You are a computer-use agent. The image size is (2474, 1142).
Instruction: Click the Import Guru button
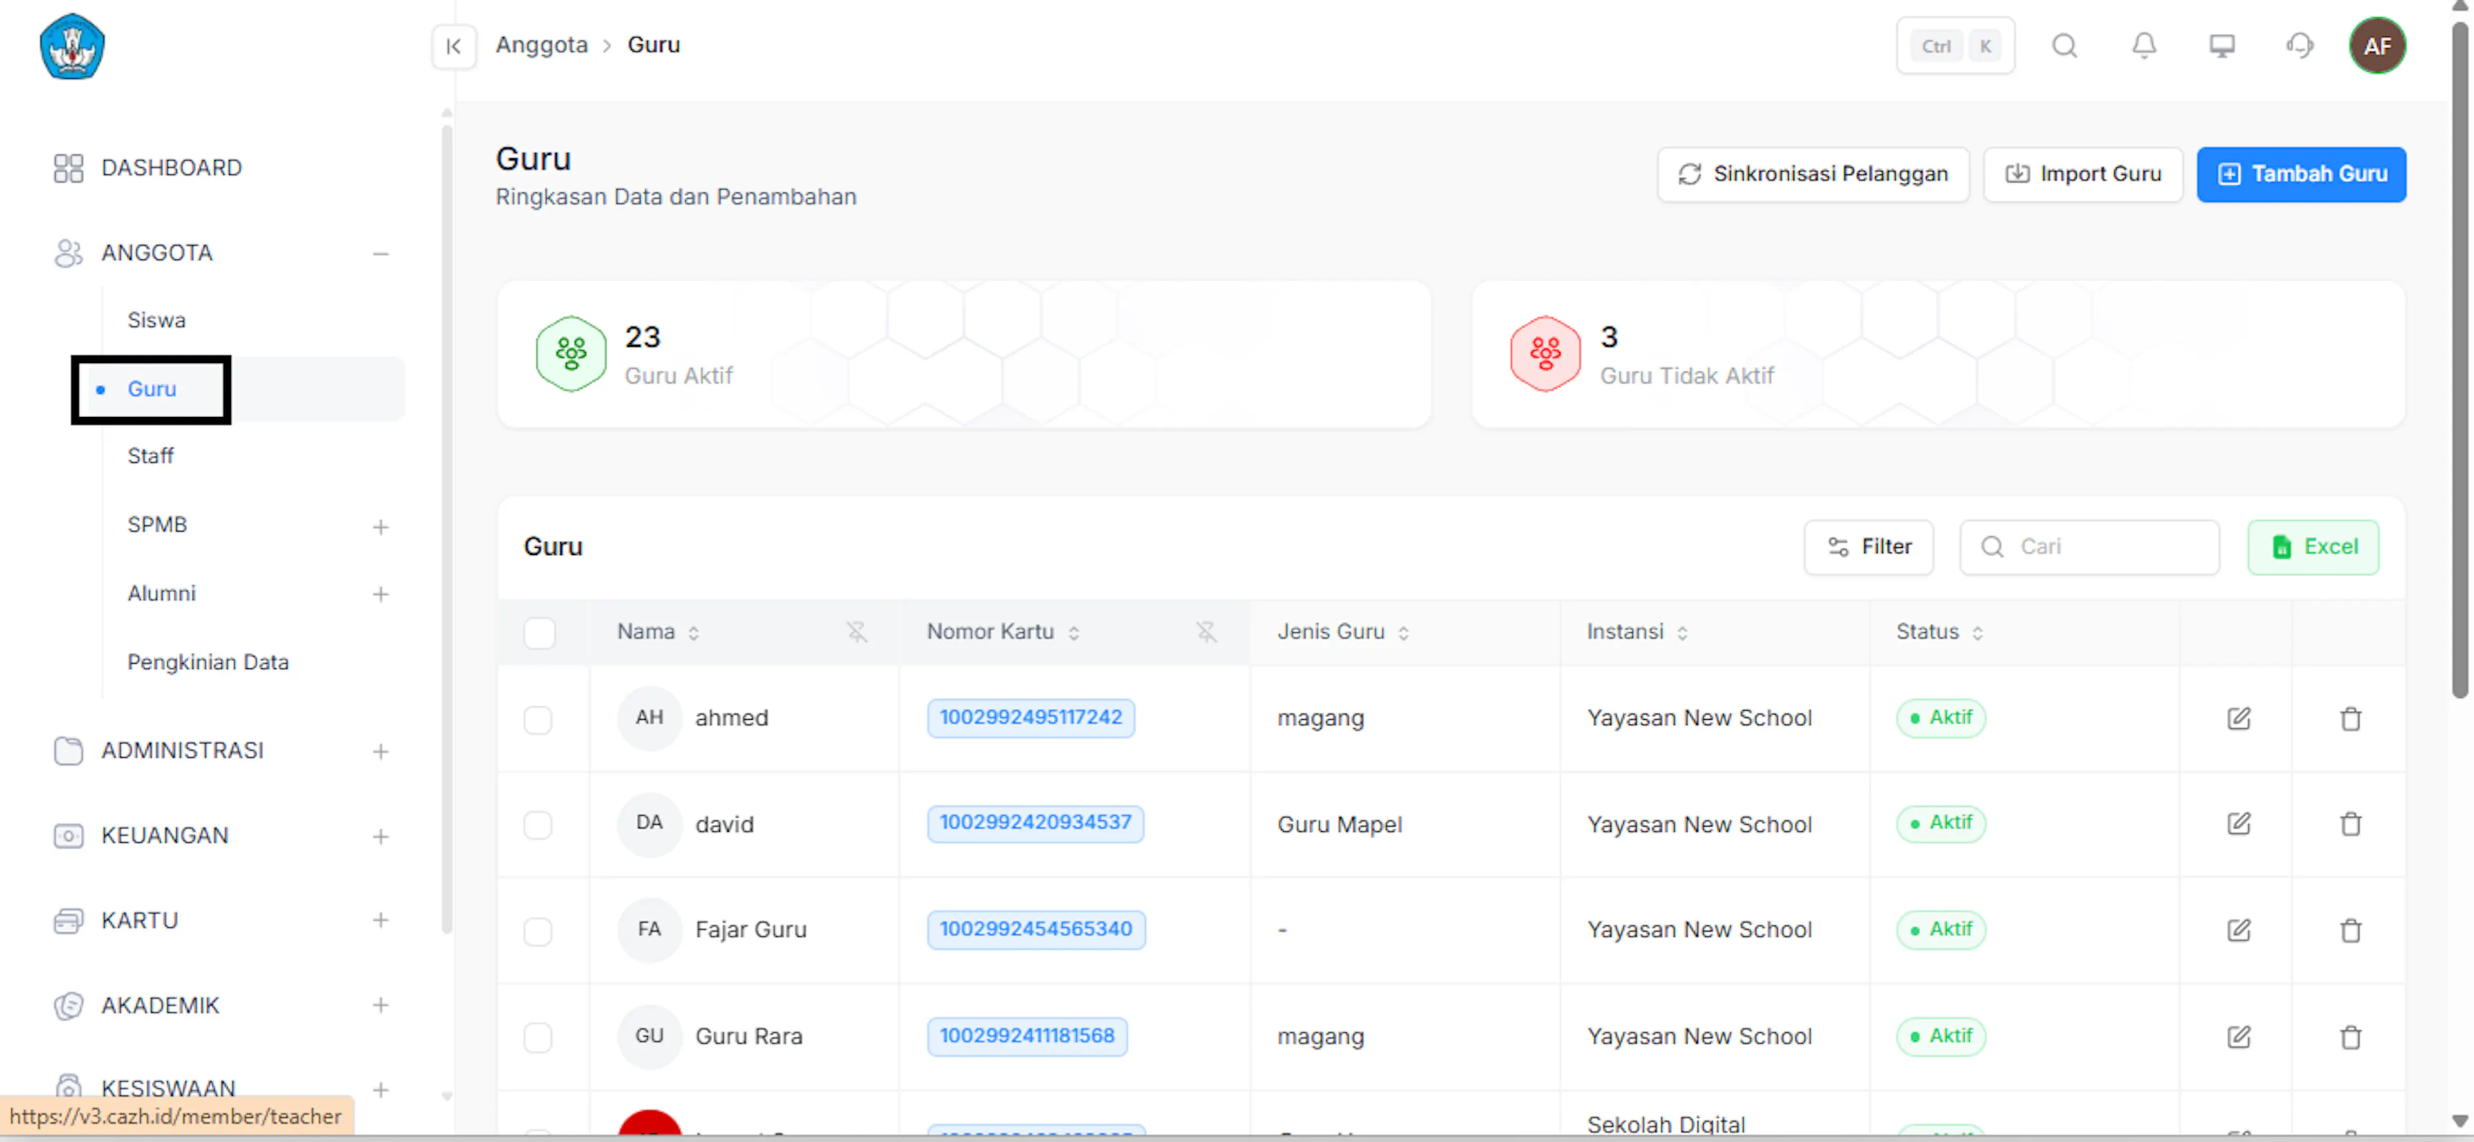(x=2082, y=174)
